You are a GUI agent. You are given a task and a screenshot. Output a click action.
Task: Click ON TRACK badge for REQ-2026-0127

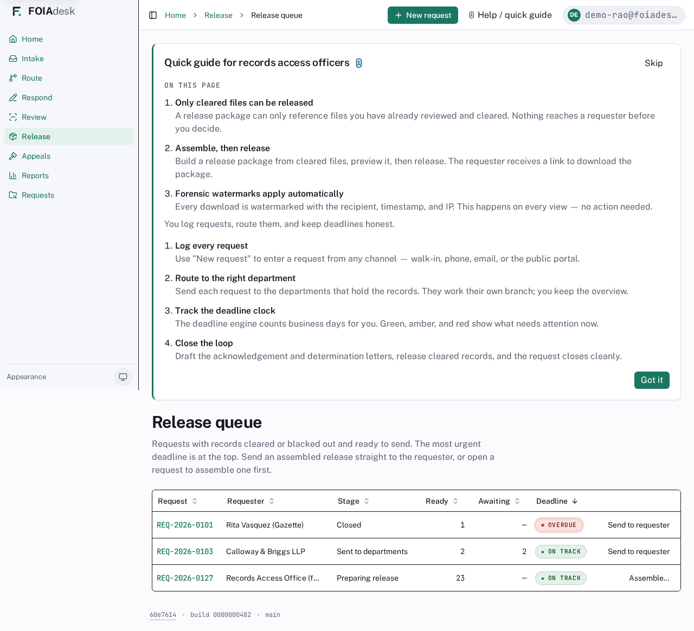click(x=561, y=578)
